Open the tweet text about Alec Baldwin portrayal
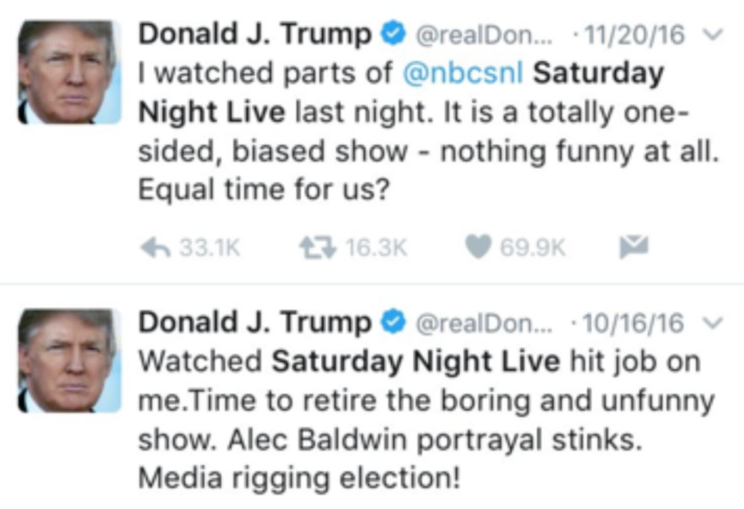This screenshot has height=509, width=744. (426, 420)
